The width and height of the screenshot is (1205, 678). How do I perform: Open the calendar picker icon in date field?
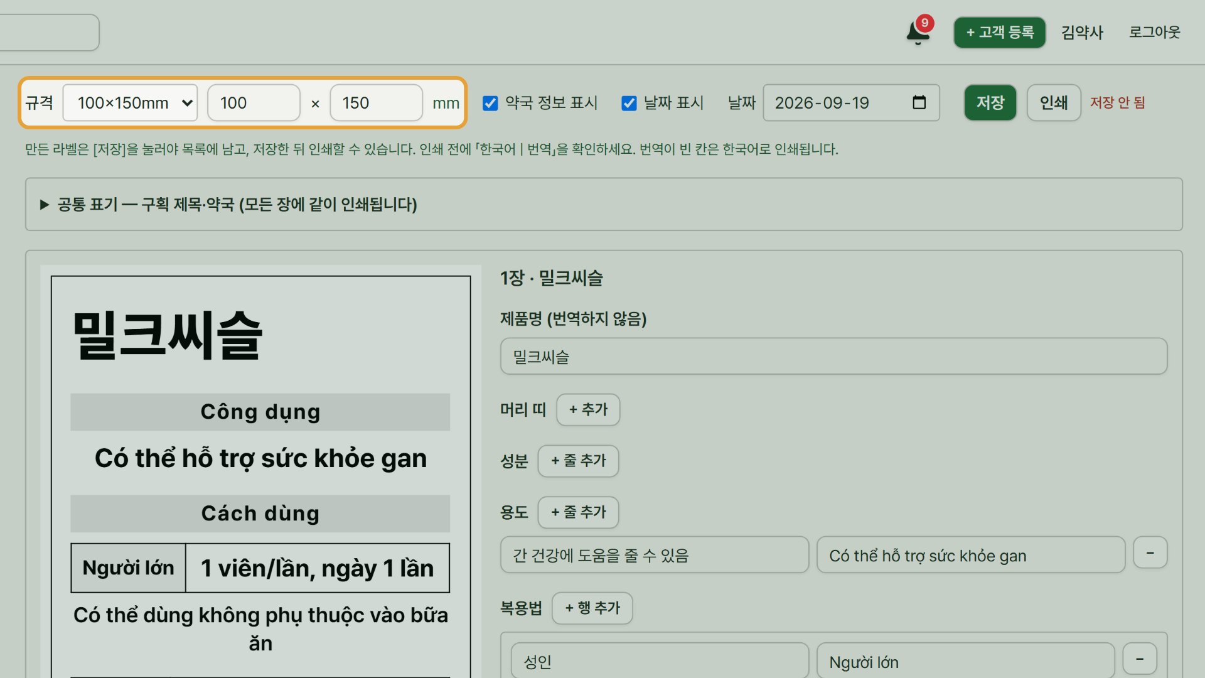(919, 102)
